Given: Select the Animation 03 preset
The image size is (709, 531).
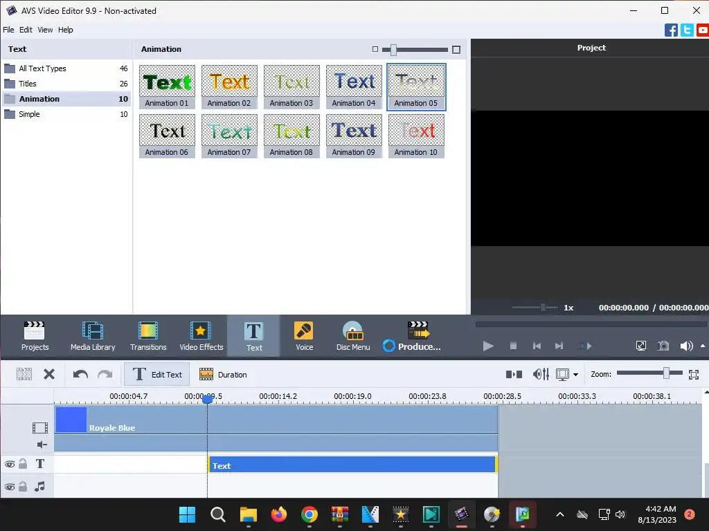Looking at the screenshot, I should pos(291,86).
